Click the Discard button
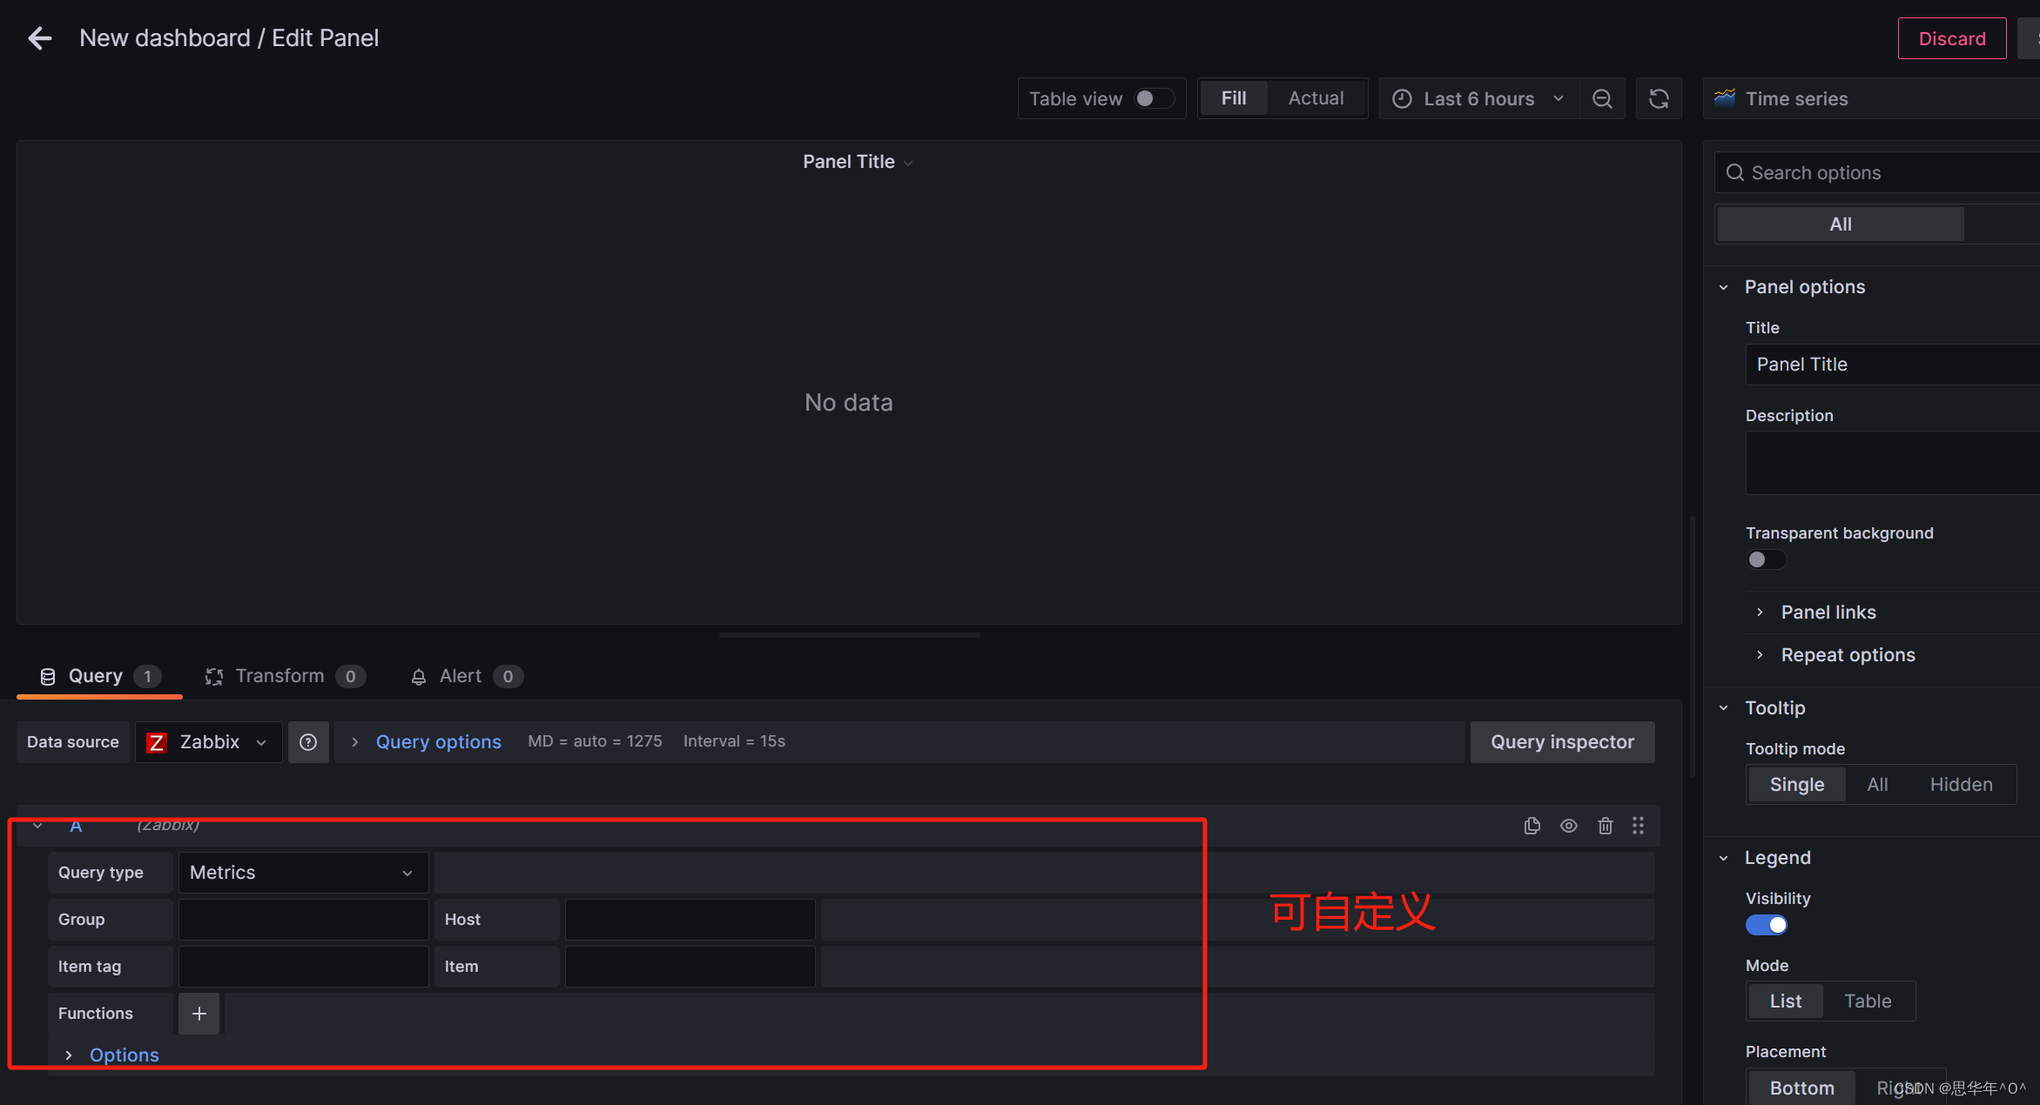Image resolution: width=2040 pixels, height=1105 pixels. pyautogui.click(x=1951, y=38)
